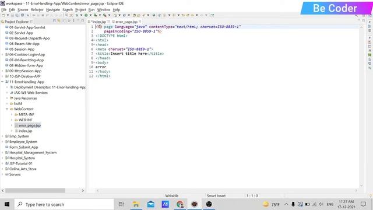Open the Help menu
This screenshot has width=373, height=210.
tap(117, 10)
